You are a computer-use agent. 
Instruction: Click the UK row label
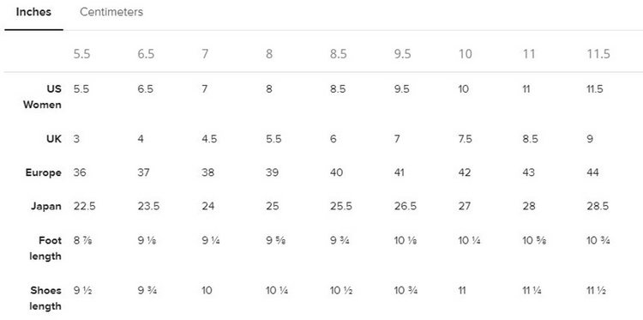[54, 139]
